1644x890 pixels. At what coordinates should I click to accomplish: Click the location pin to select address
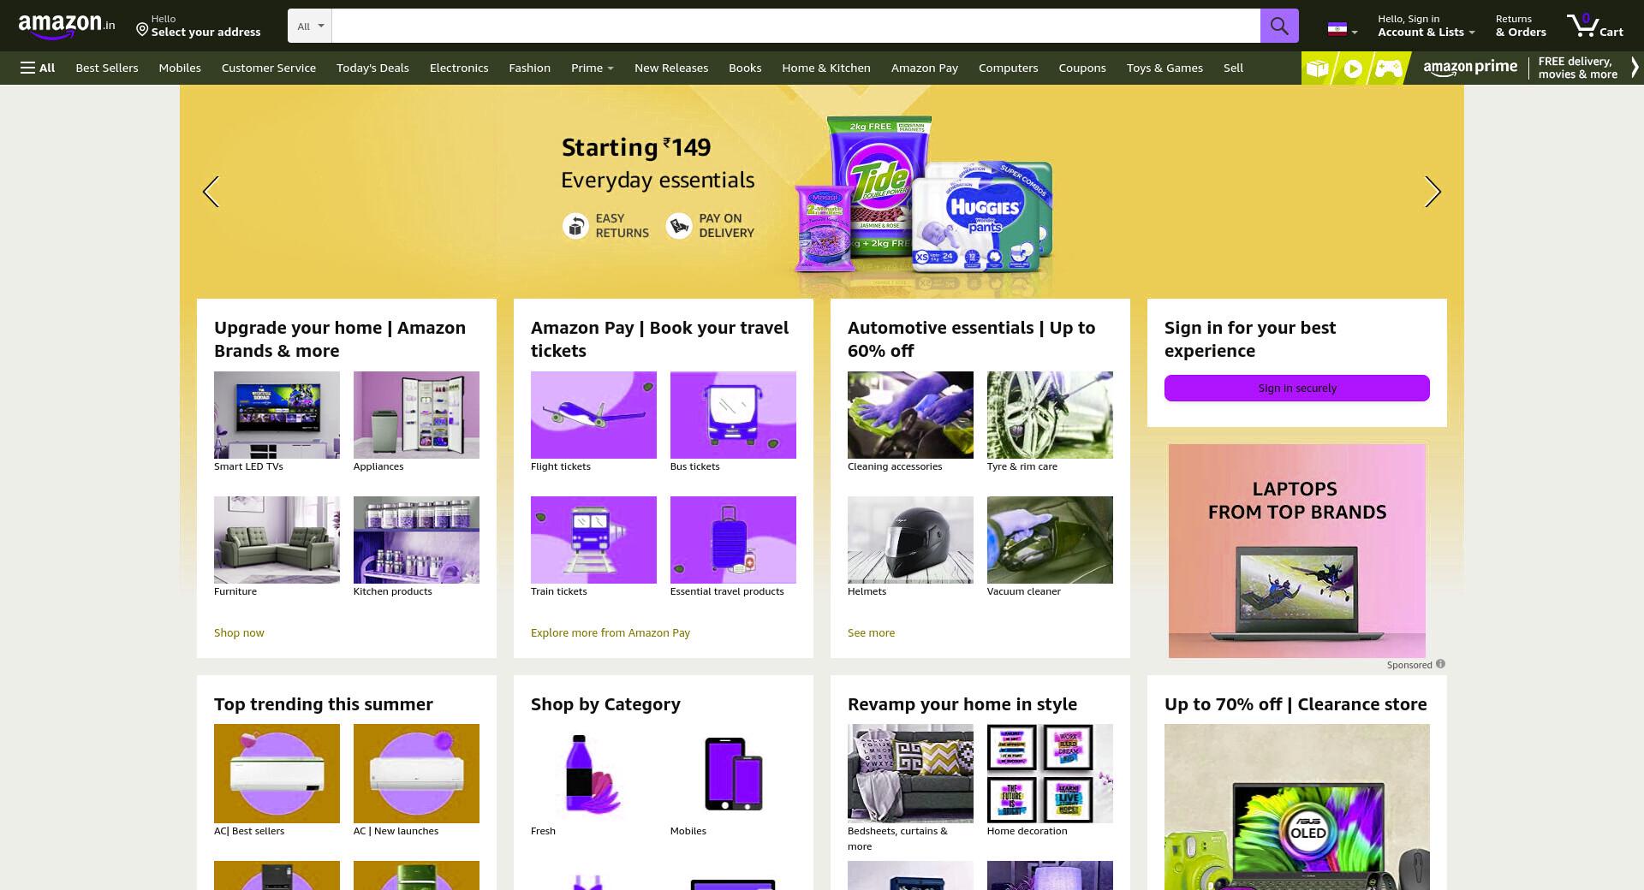point(142,29)
